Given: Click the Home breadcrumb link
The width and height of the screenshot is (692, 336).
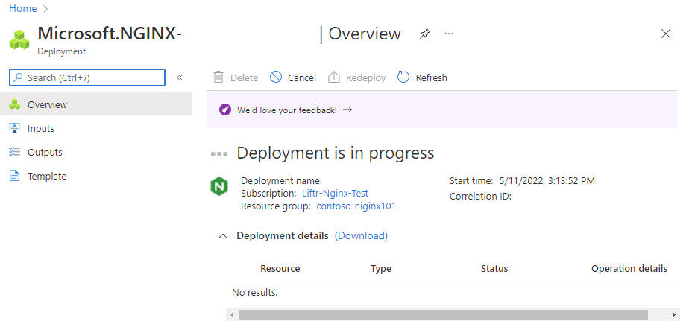Looking at the screenshot, I should pos(23,8).
